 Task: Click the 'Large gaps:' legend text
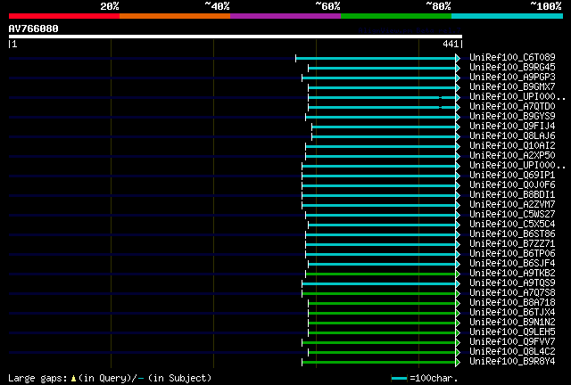coord(37,379)
